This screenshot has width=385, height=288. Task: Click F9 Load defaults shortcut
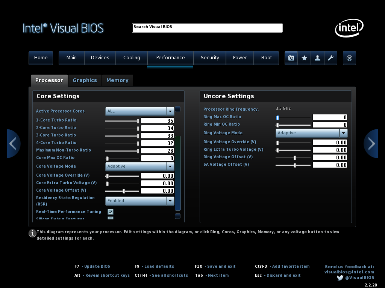coord(155,267)
